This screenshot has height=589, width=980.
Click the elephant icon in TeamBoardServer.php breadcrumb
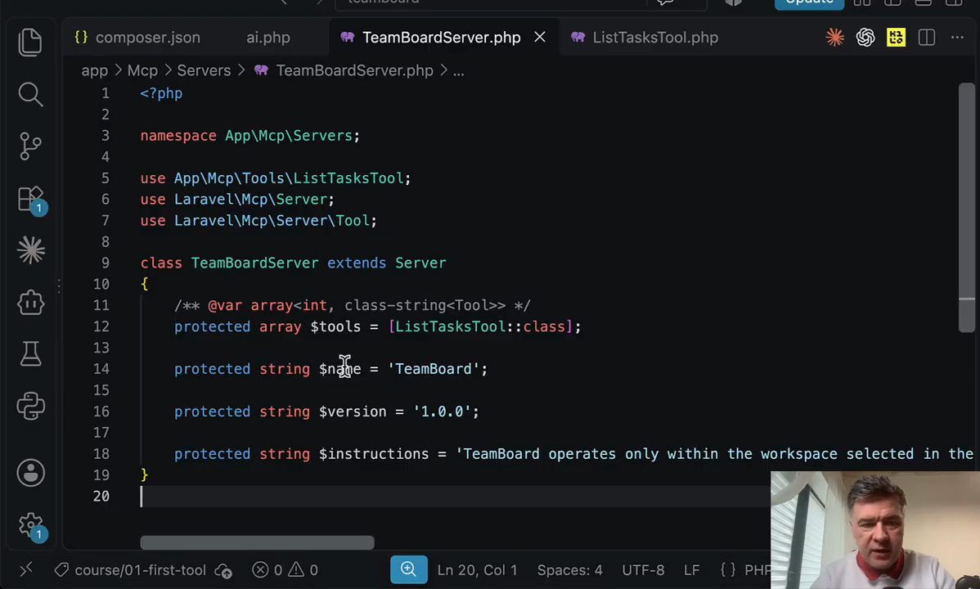click(261, 70)
